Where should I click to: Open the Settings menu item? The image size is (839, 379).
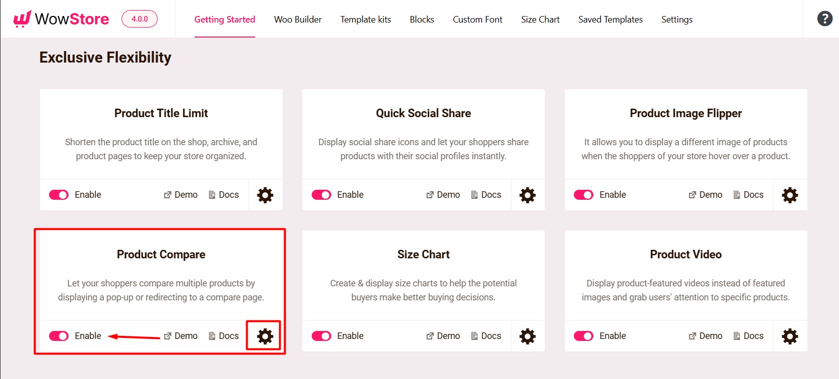pyautogui.click(x=676, y=20)
